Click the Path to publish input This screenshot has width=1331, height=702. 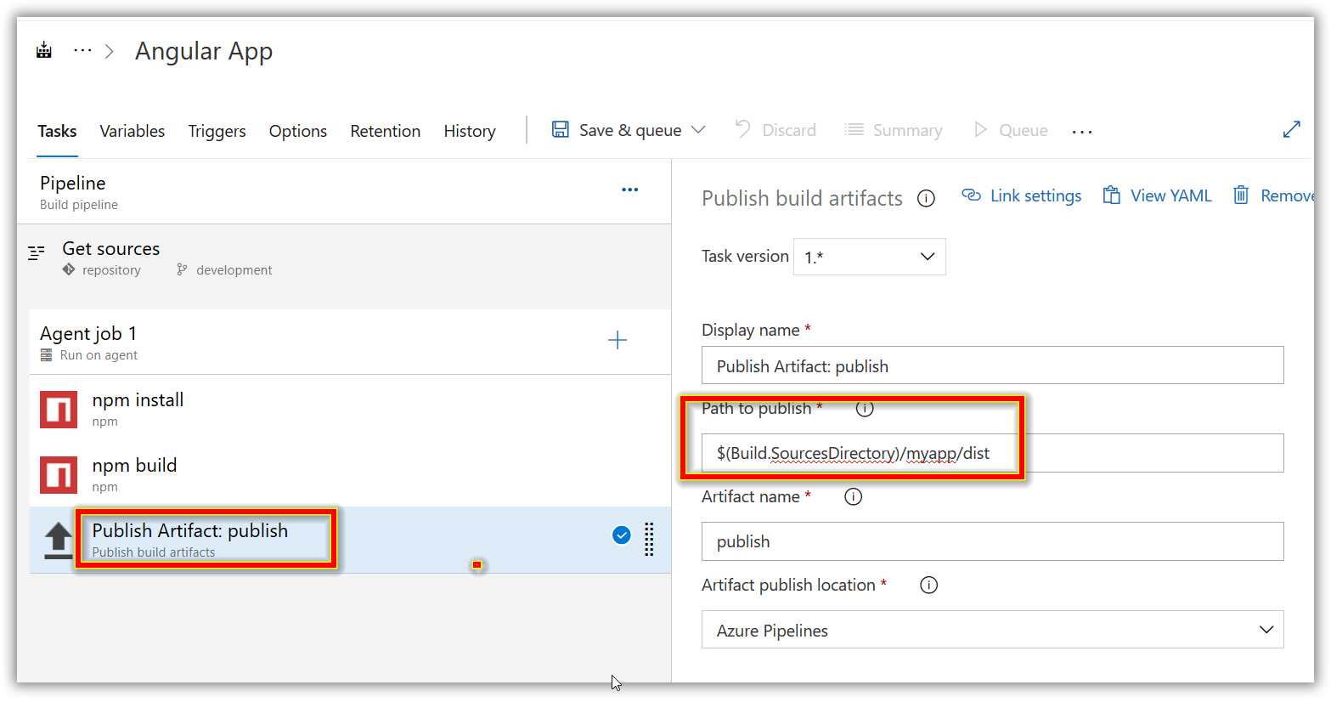tap(992, 453)
